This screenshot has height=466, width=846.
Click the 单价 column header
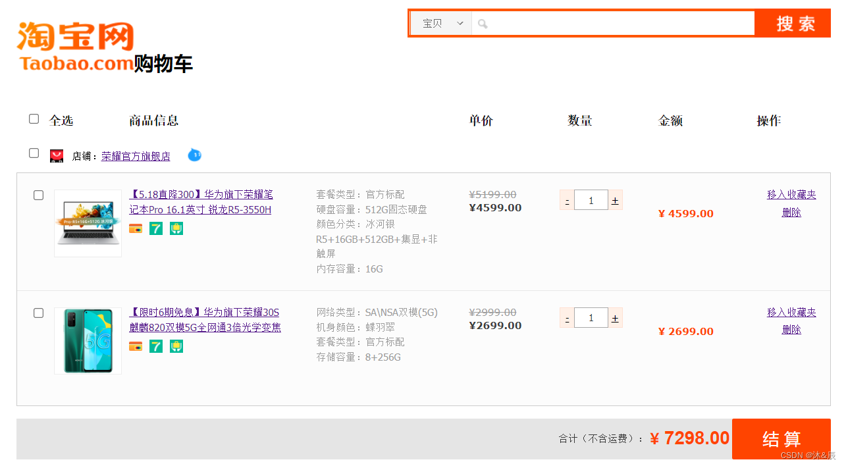point(481,120)
